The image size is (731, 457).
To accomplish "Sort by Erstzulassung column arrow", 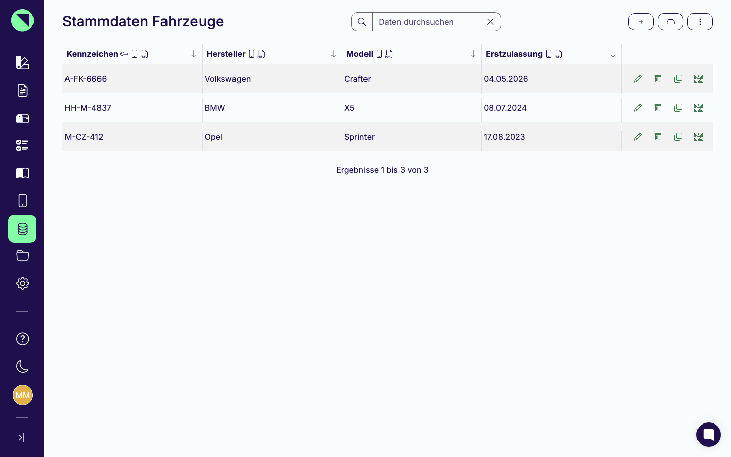I will tap(613, 54).
